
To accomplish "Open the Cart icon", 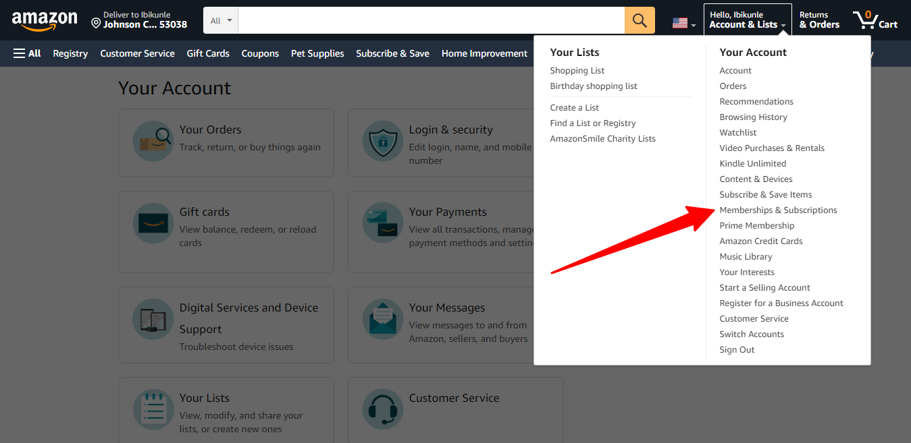I will (875, 20).
